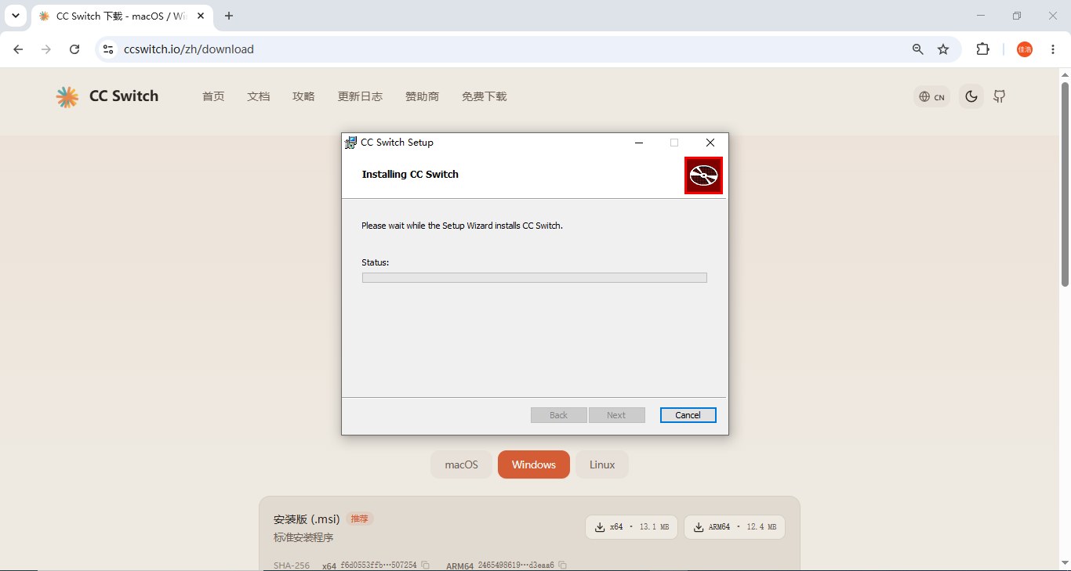Minimize the CC Switch Setup dialog

639,143
